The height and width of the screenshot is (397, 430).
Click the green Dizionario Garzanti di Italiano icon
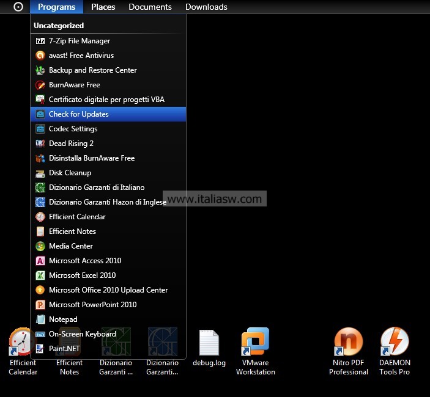click(x=40, y=188)
